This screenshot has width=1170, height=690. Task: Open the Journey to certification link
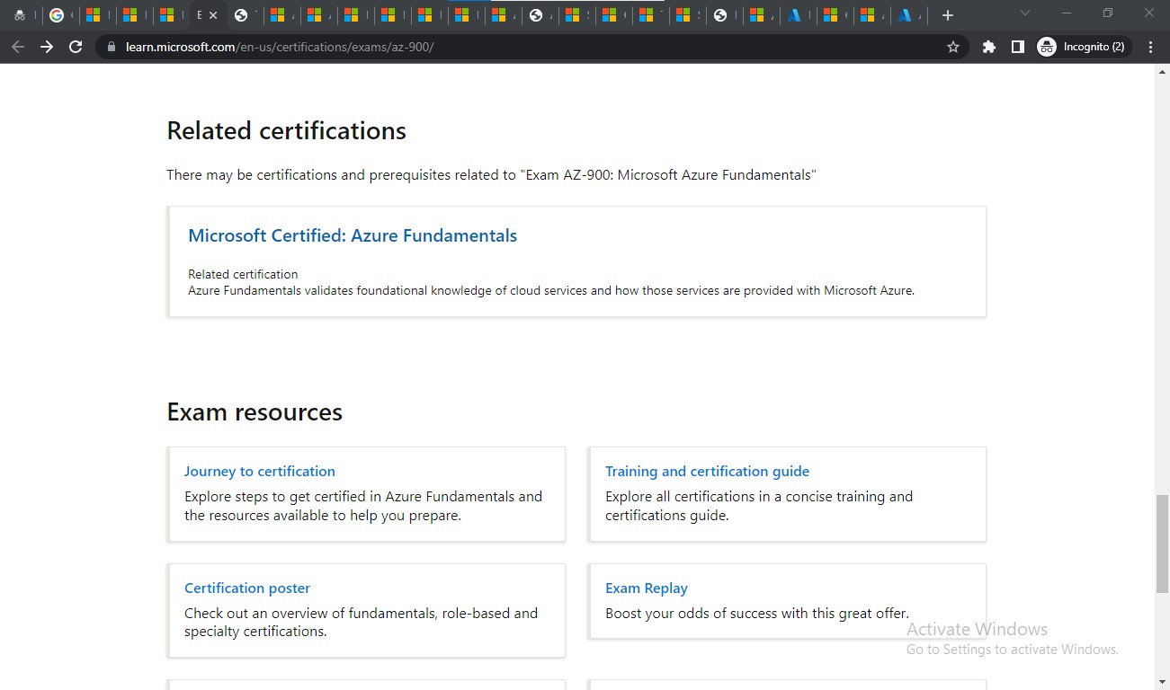[x=259, y=471]
